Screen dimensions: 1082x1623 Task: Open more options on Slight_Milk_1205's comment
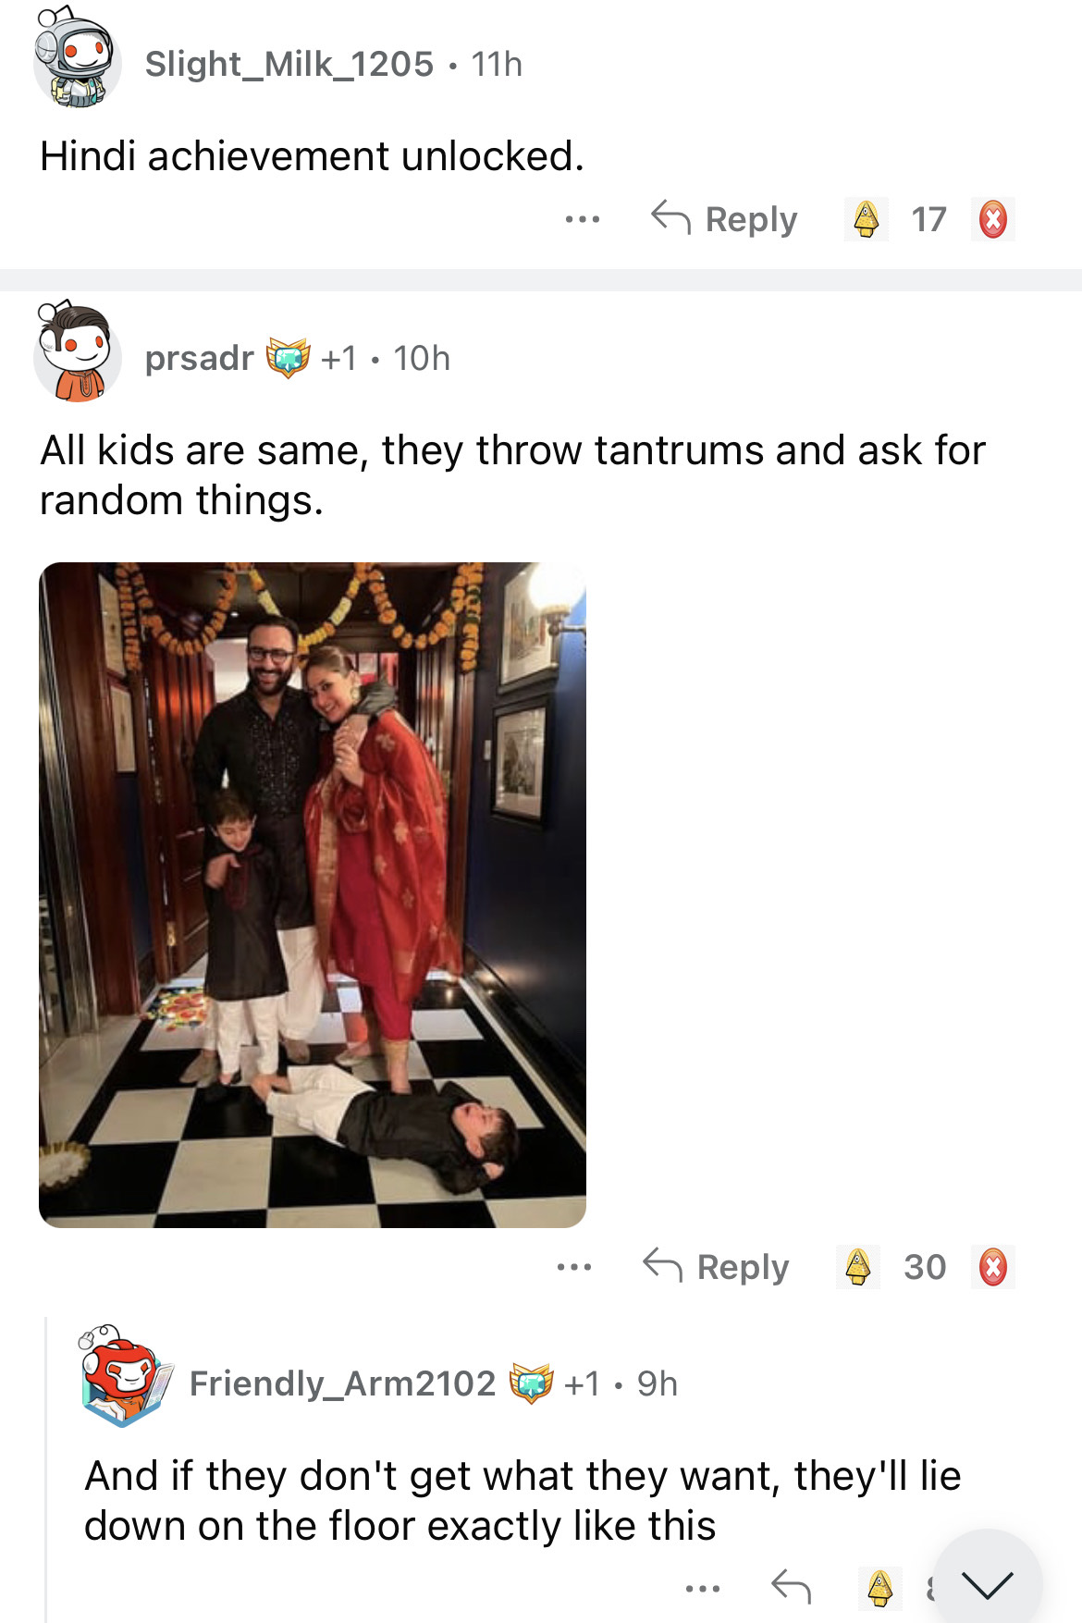pos(582,219)
